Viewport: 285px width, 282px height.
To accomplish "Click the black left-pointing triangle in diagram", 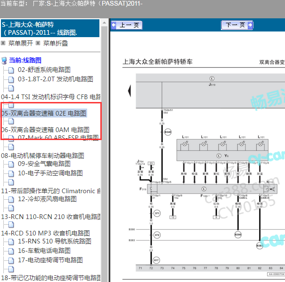I will 130,91.
